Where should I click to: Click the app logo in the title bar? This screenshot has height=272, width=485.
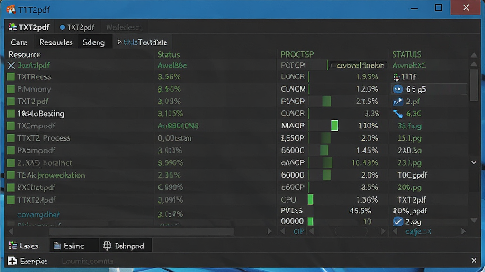tap(11, 9)
